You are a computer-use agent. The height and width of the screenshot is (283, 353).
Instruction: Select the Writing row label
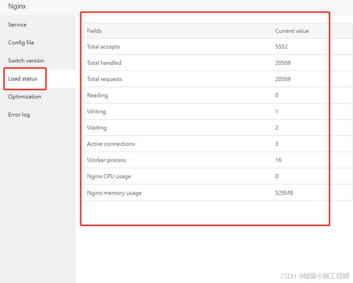[97, 112]
